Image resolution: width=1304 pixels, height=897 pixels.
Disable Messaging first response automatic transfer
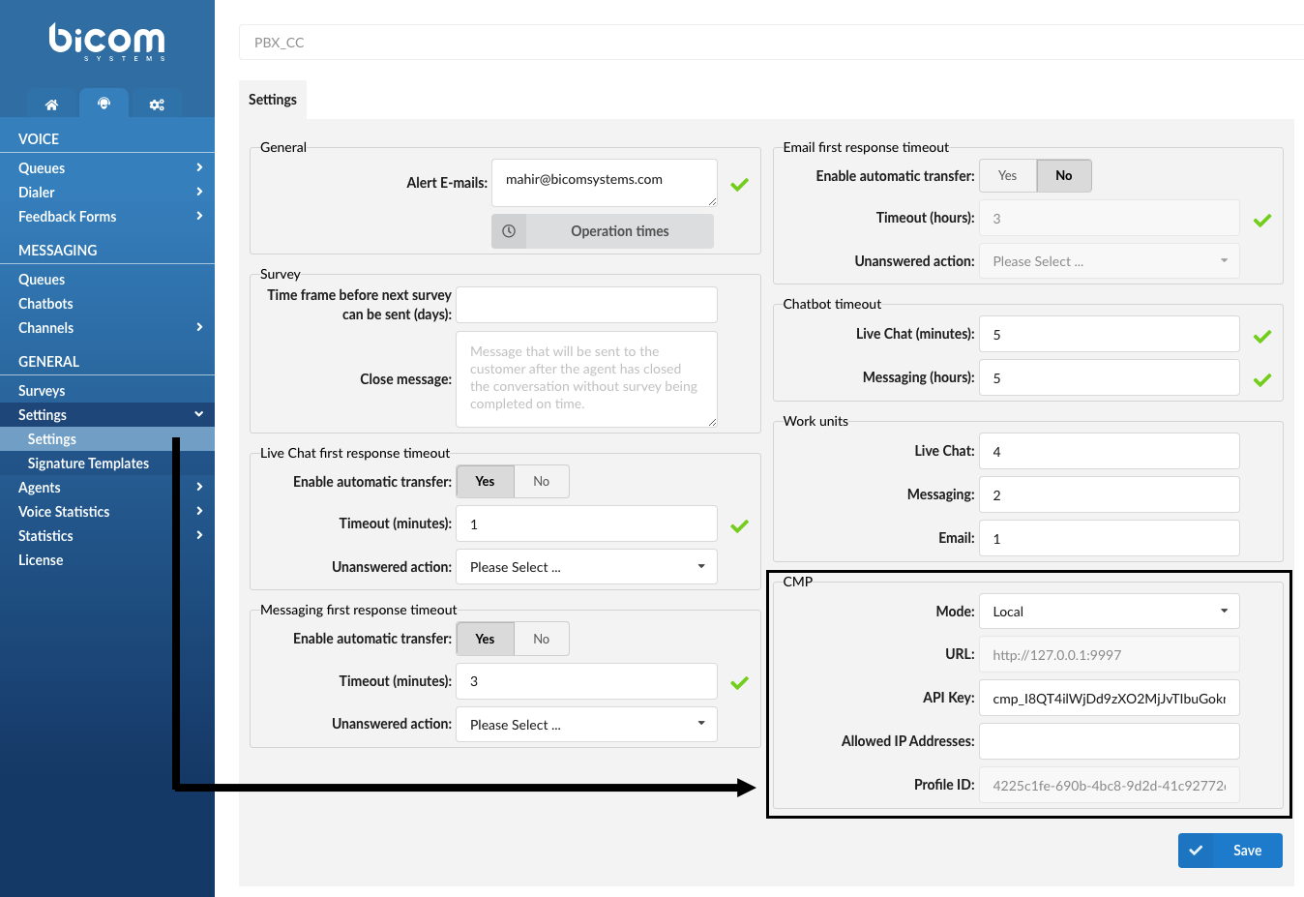pos(541,639)
